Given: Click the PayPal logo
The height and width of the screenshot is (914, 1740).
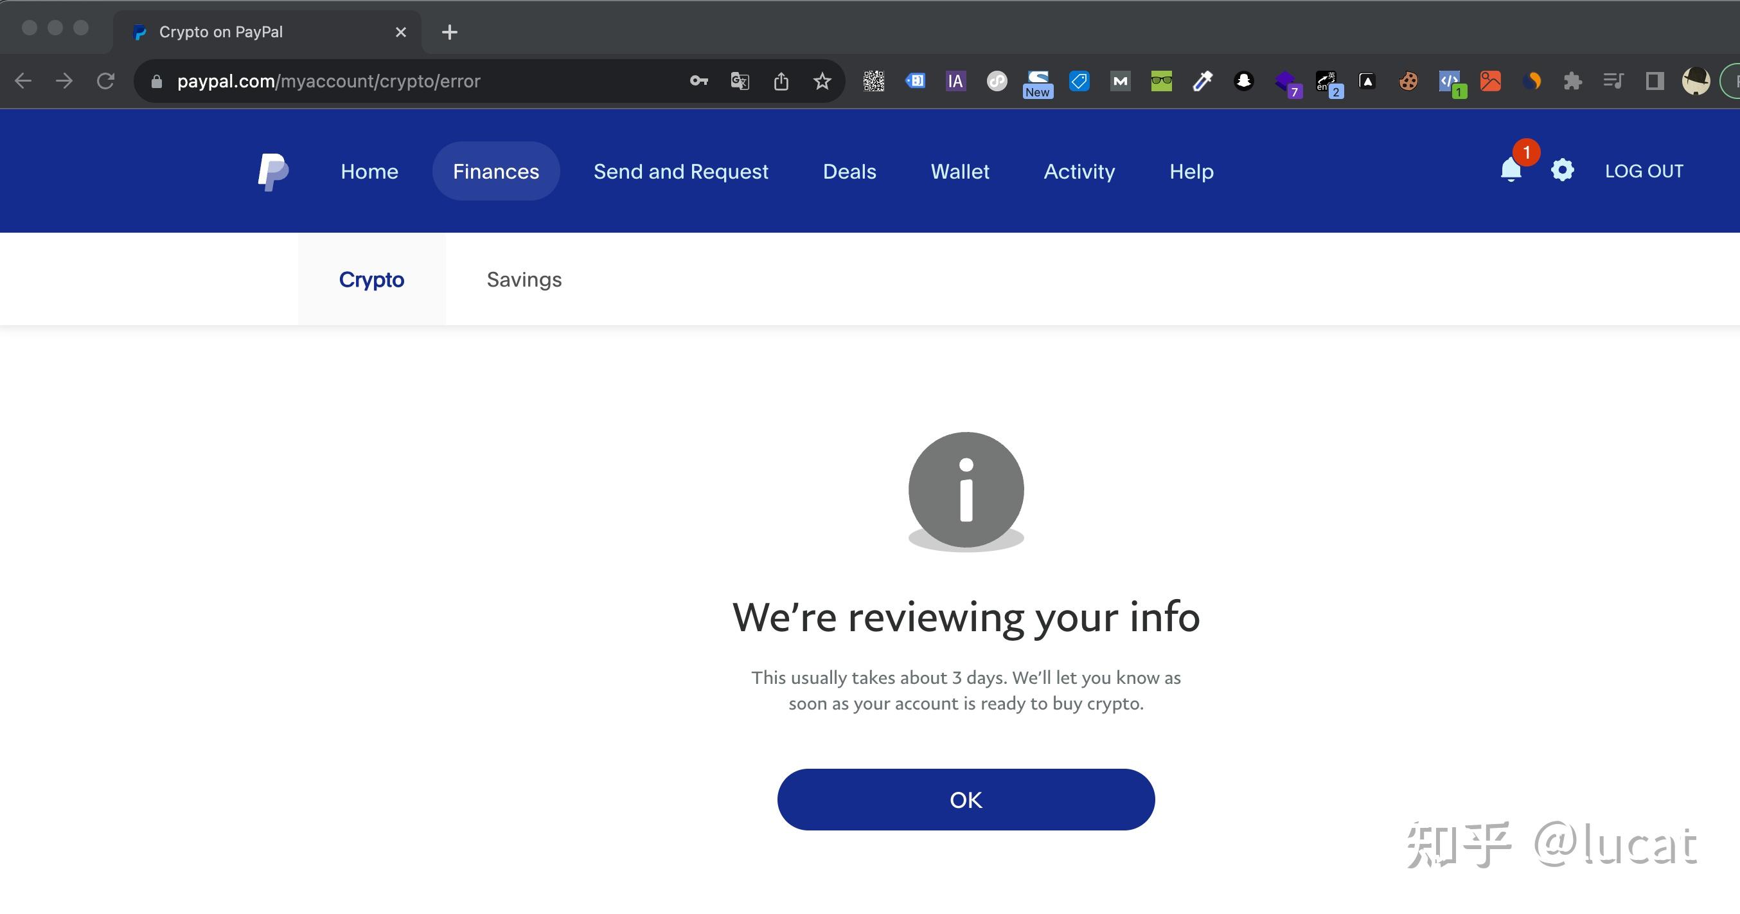Looking at the screenshot, I should tap(272, 170).
